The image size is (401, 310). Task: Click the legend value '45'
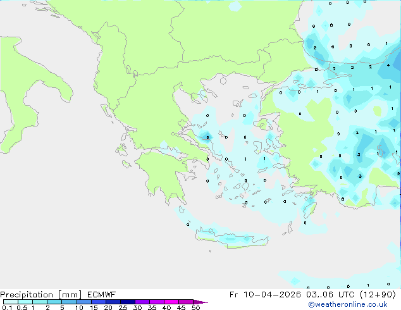pos(181,307)
